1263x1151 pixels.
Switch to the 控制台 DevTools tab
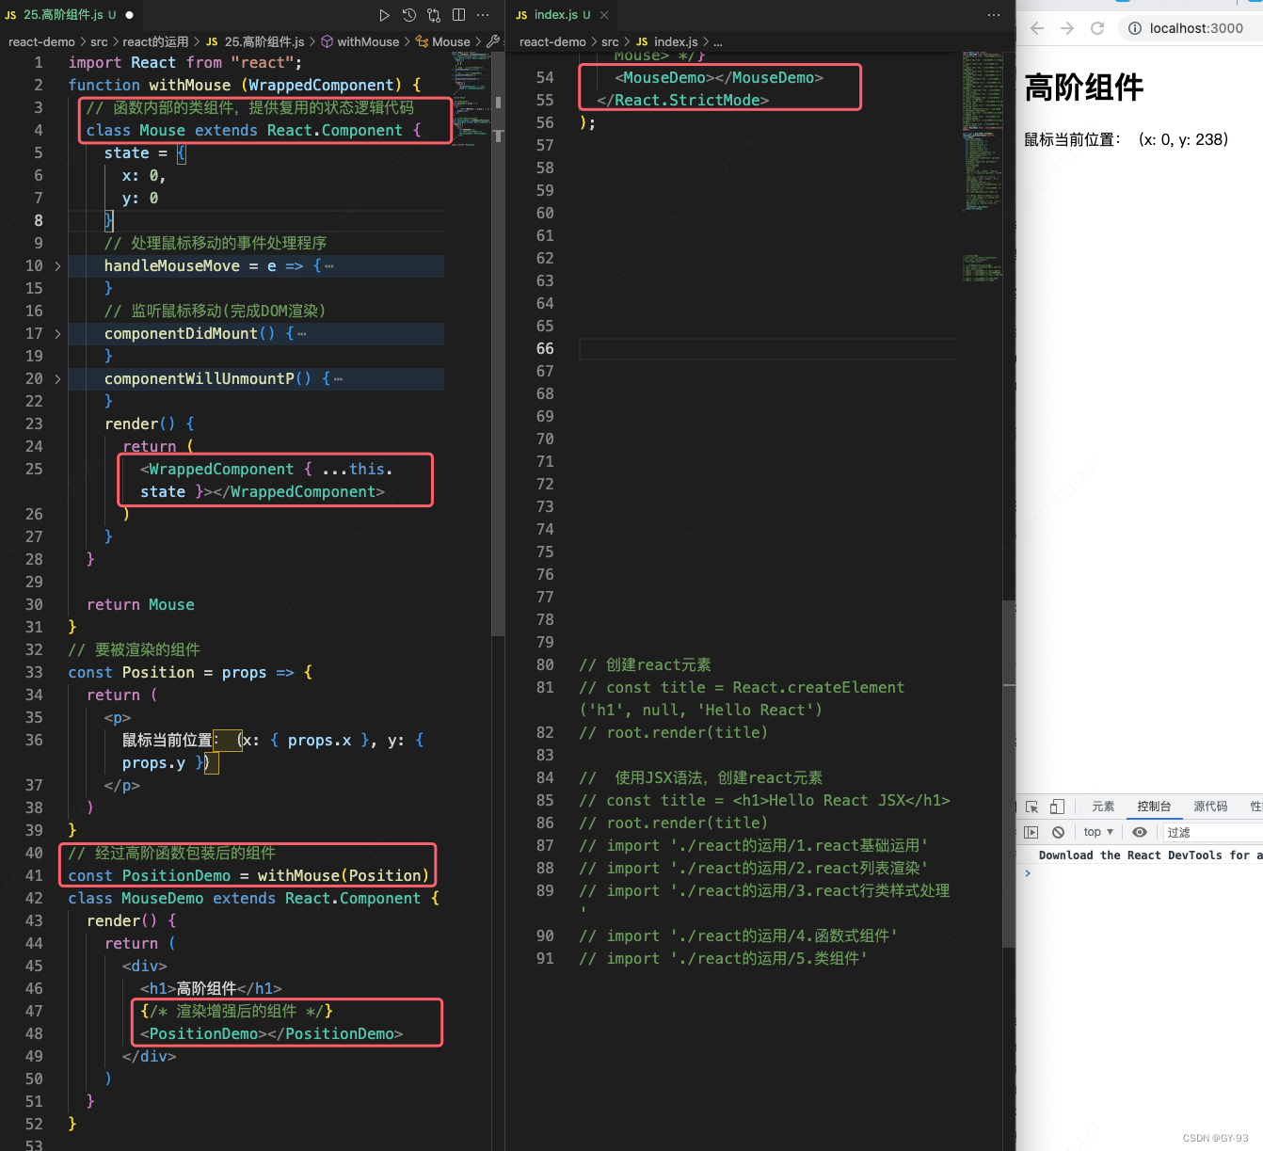tap(1154, 807)
